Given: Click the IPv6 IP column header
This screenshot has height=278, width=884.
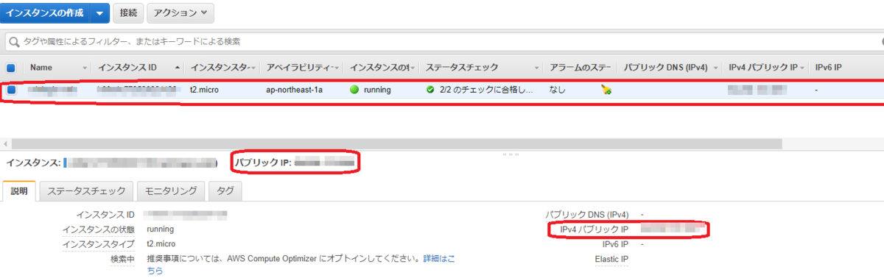Looking at the screenshot, I should coord(828,67).
